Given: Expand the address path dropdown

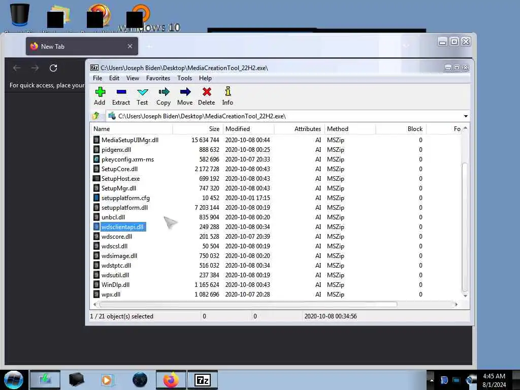Looking at the screenshot, I should (x=466, y=116).
